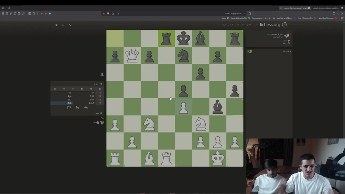Click the white knight on f3

point(201,124)
